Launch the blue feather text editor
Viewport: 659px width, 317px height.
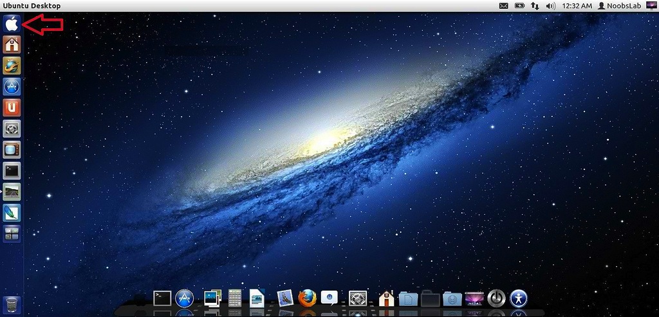click(12, 213)
